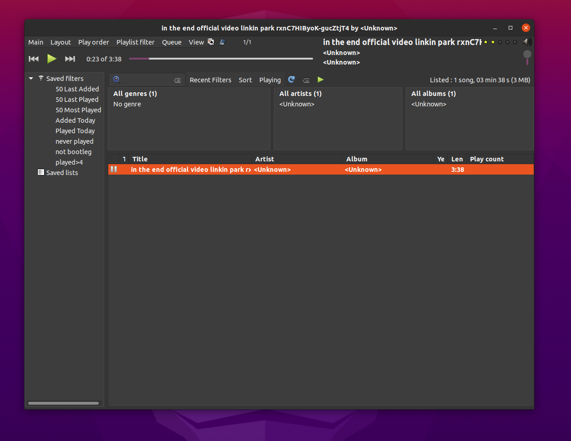This screenshot has height=441, width=571.
Task: Skip to the next track
Action: 70,59
